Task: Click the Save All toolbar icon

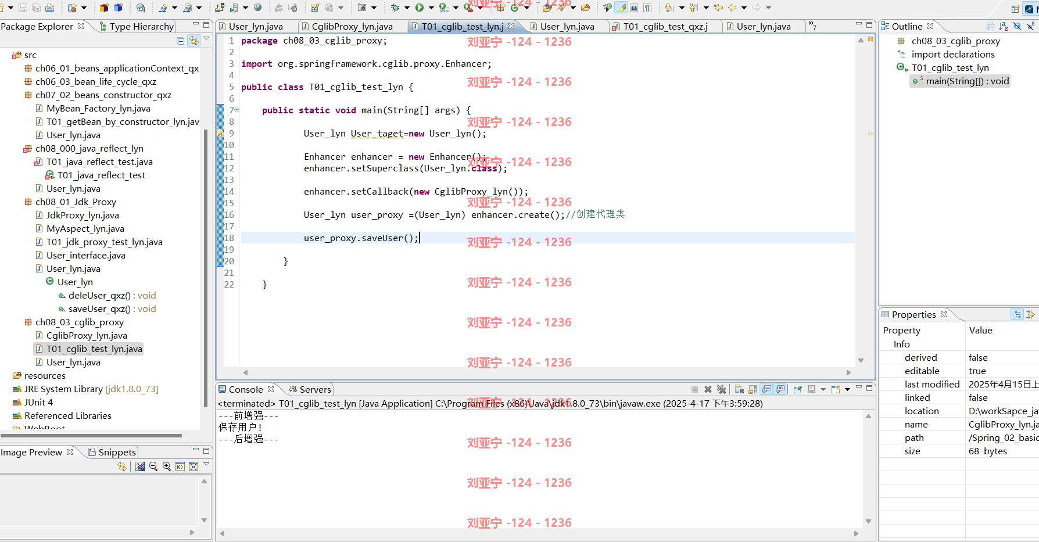Action: 36,8
